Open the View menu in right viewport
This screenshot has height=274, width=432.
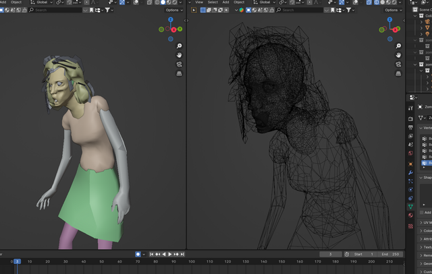pyautogui.click(x=199, y=2)
